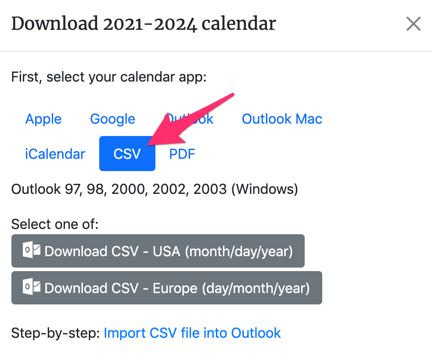This screenshot has height=354, width=432.
Task: Download CSV in USA month/day/year format
Action: pos(168,251)
